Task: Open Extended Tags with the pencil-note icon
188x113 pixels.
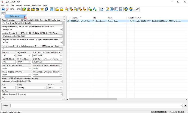Action: (102, 9)
